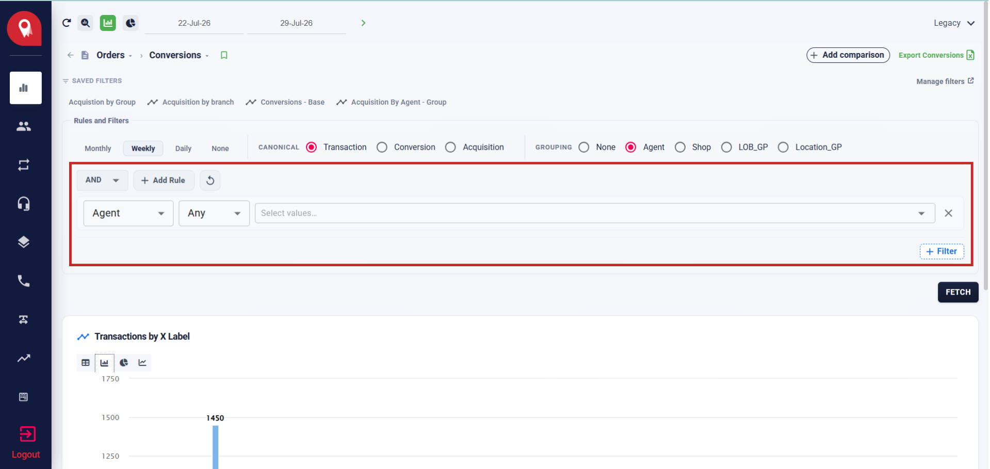Select the Conversion canonical radio button
This screenshot has height=469, width=990.
click(382, 147)
